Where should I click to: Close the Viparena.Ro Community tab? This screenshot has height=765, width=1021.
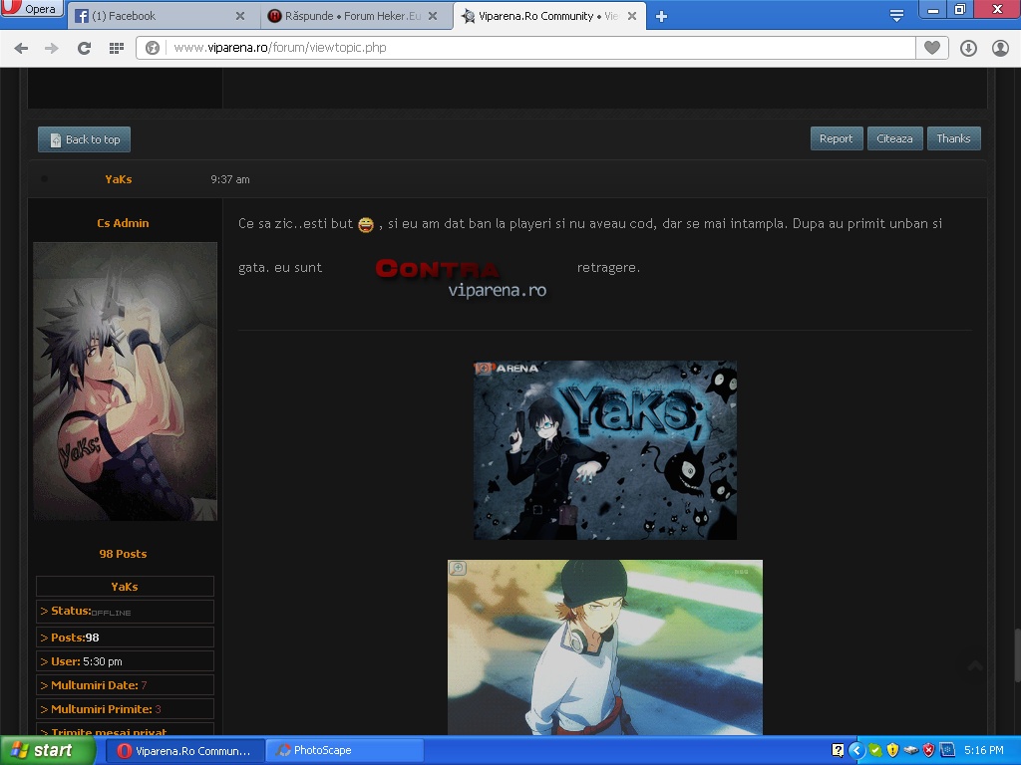coord(631,16)
